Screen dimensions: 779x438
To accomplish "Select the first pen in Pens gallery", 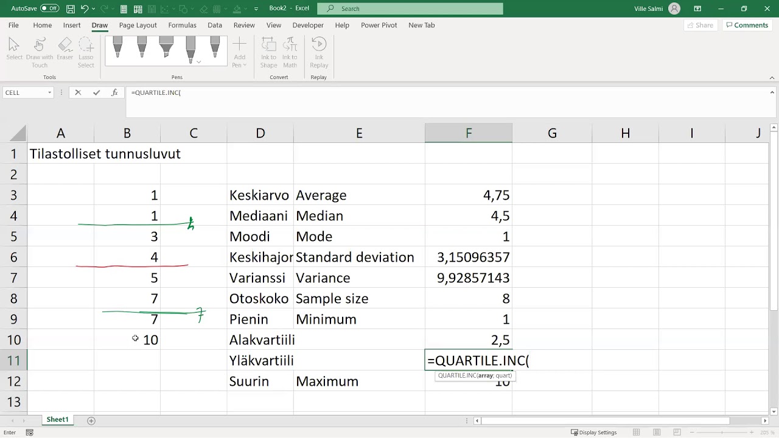I will (x=117, y=47).
